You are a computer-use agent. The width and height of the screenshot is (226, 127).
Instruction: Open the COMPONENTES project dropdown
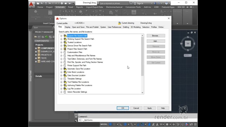(44, 41)
